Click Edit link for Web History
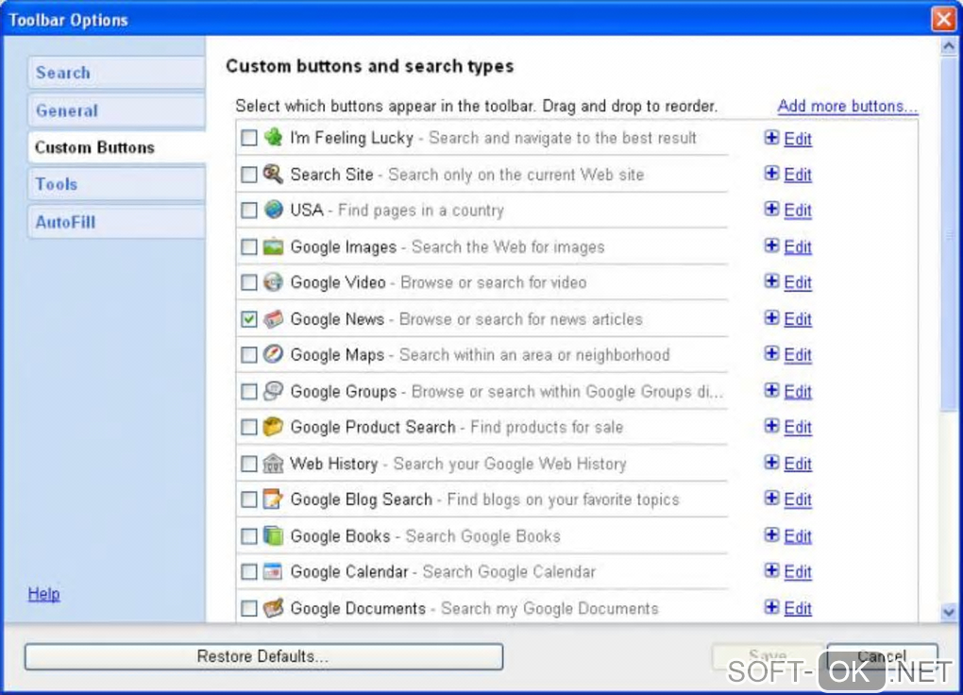The height and width of the screenshot is (695, 963). 798,464
